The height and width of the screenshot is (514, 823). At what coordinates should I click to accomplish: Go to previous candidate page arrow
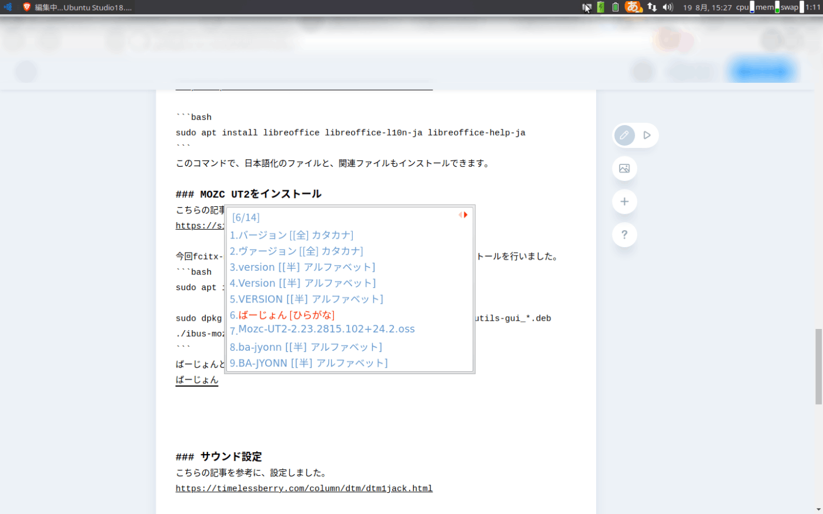point(460,215)
